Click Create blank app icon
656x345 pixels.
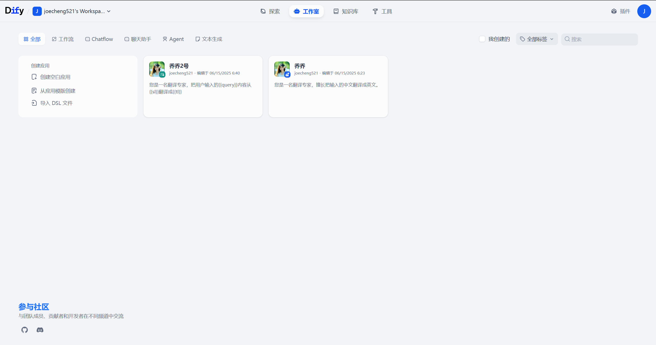pos(34,77)
